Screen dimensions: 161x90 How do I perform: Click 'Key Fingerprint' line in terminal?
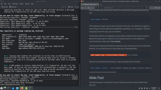(x=33, y=37)
